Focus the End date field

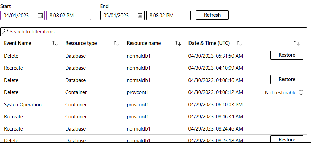(x=119, y=16)
